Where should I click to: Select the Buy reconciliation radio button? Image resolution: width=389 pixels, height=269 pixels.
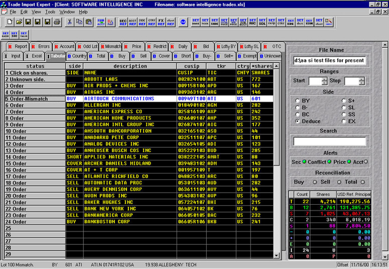(315, 182)
